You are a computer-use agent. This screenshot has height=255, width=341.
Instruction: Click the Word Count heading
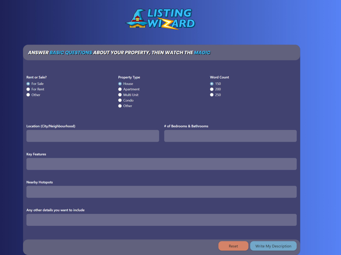[219, 77]
